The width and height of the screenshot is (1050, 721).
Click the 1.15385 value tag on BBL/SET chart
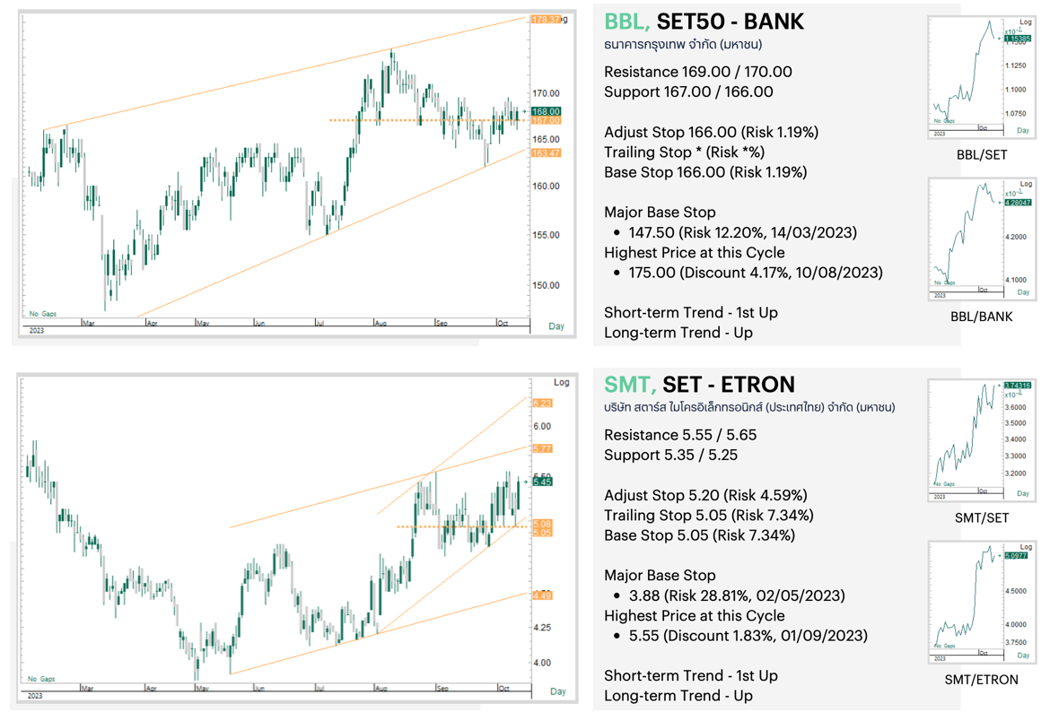click(1017, 39)
